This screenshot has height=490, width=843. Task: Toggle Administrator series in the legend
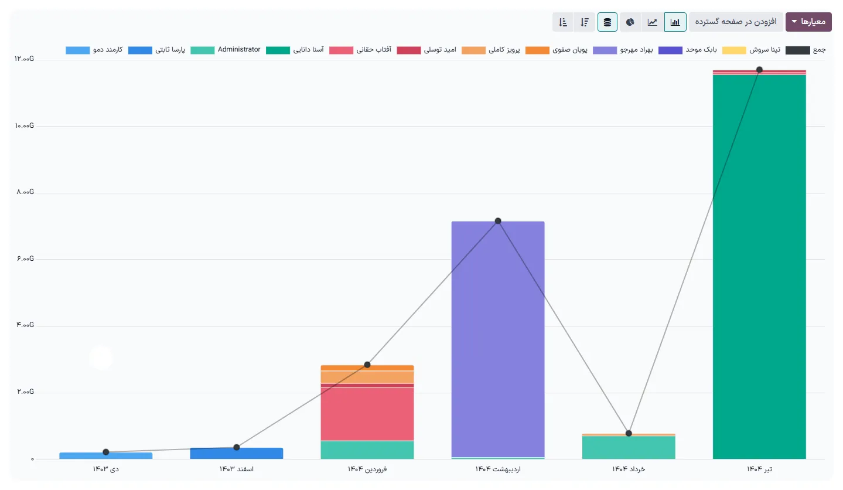[238, 50]
